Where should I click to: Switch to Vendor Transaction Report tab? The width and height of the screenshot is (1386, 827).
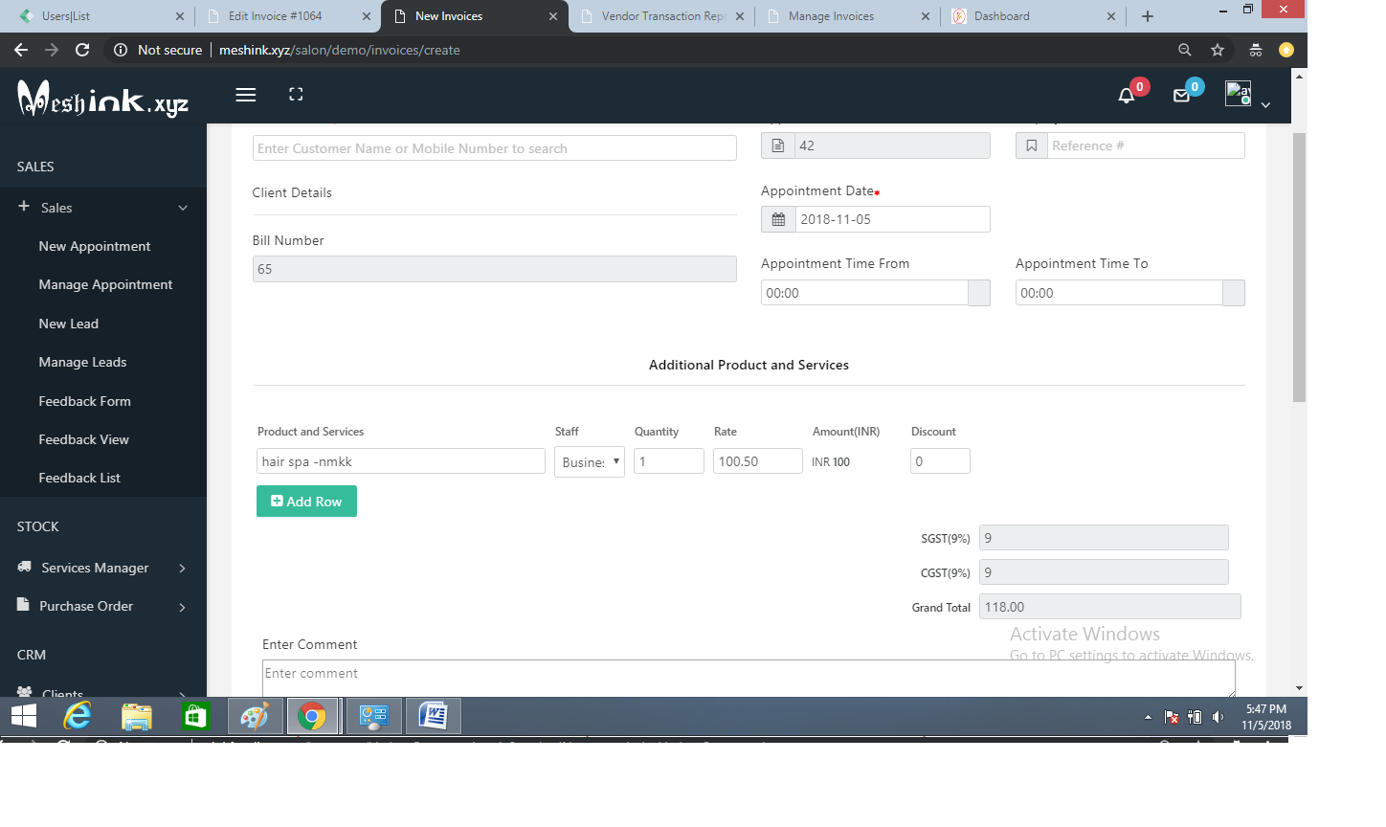coord(660,16)
